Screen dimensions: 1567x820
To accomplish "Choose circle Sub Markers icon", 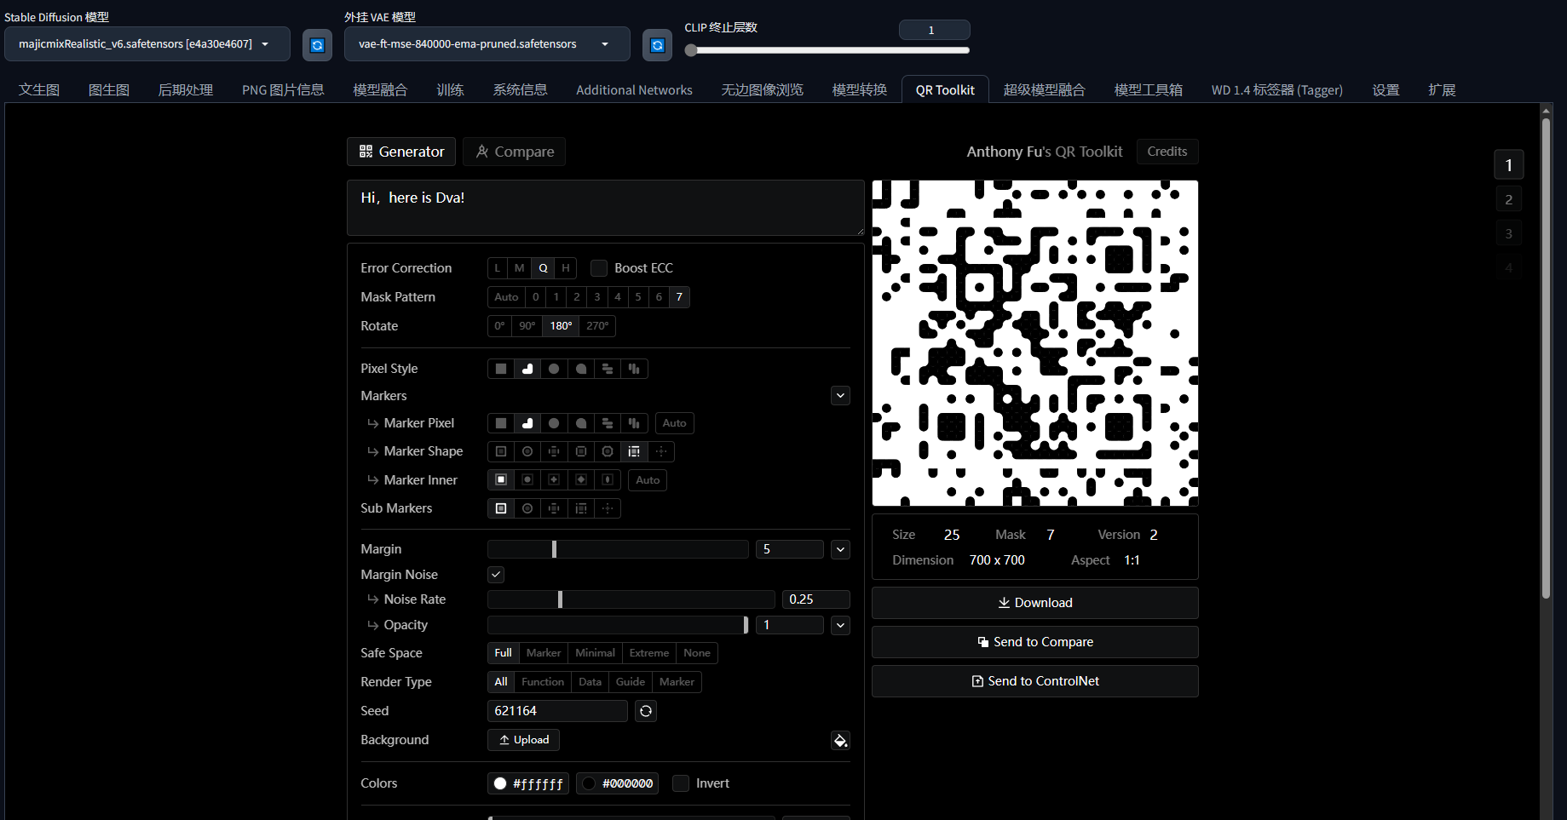I will pyautogui.click(x=527, y=508).
